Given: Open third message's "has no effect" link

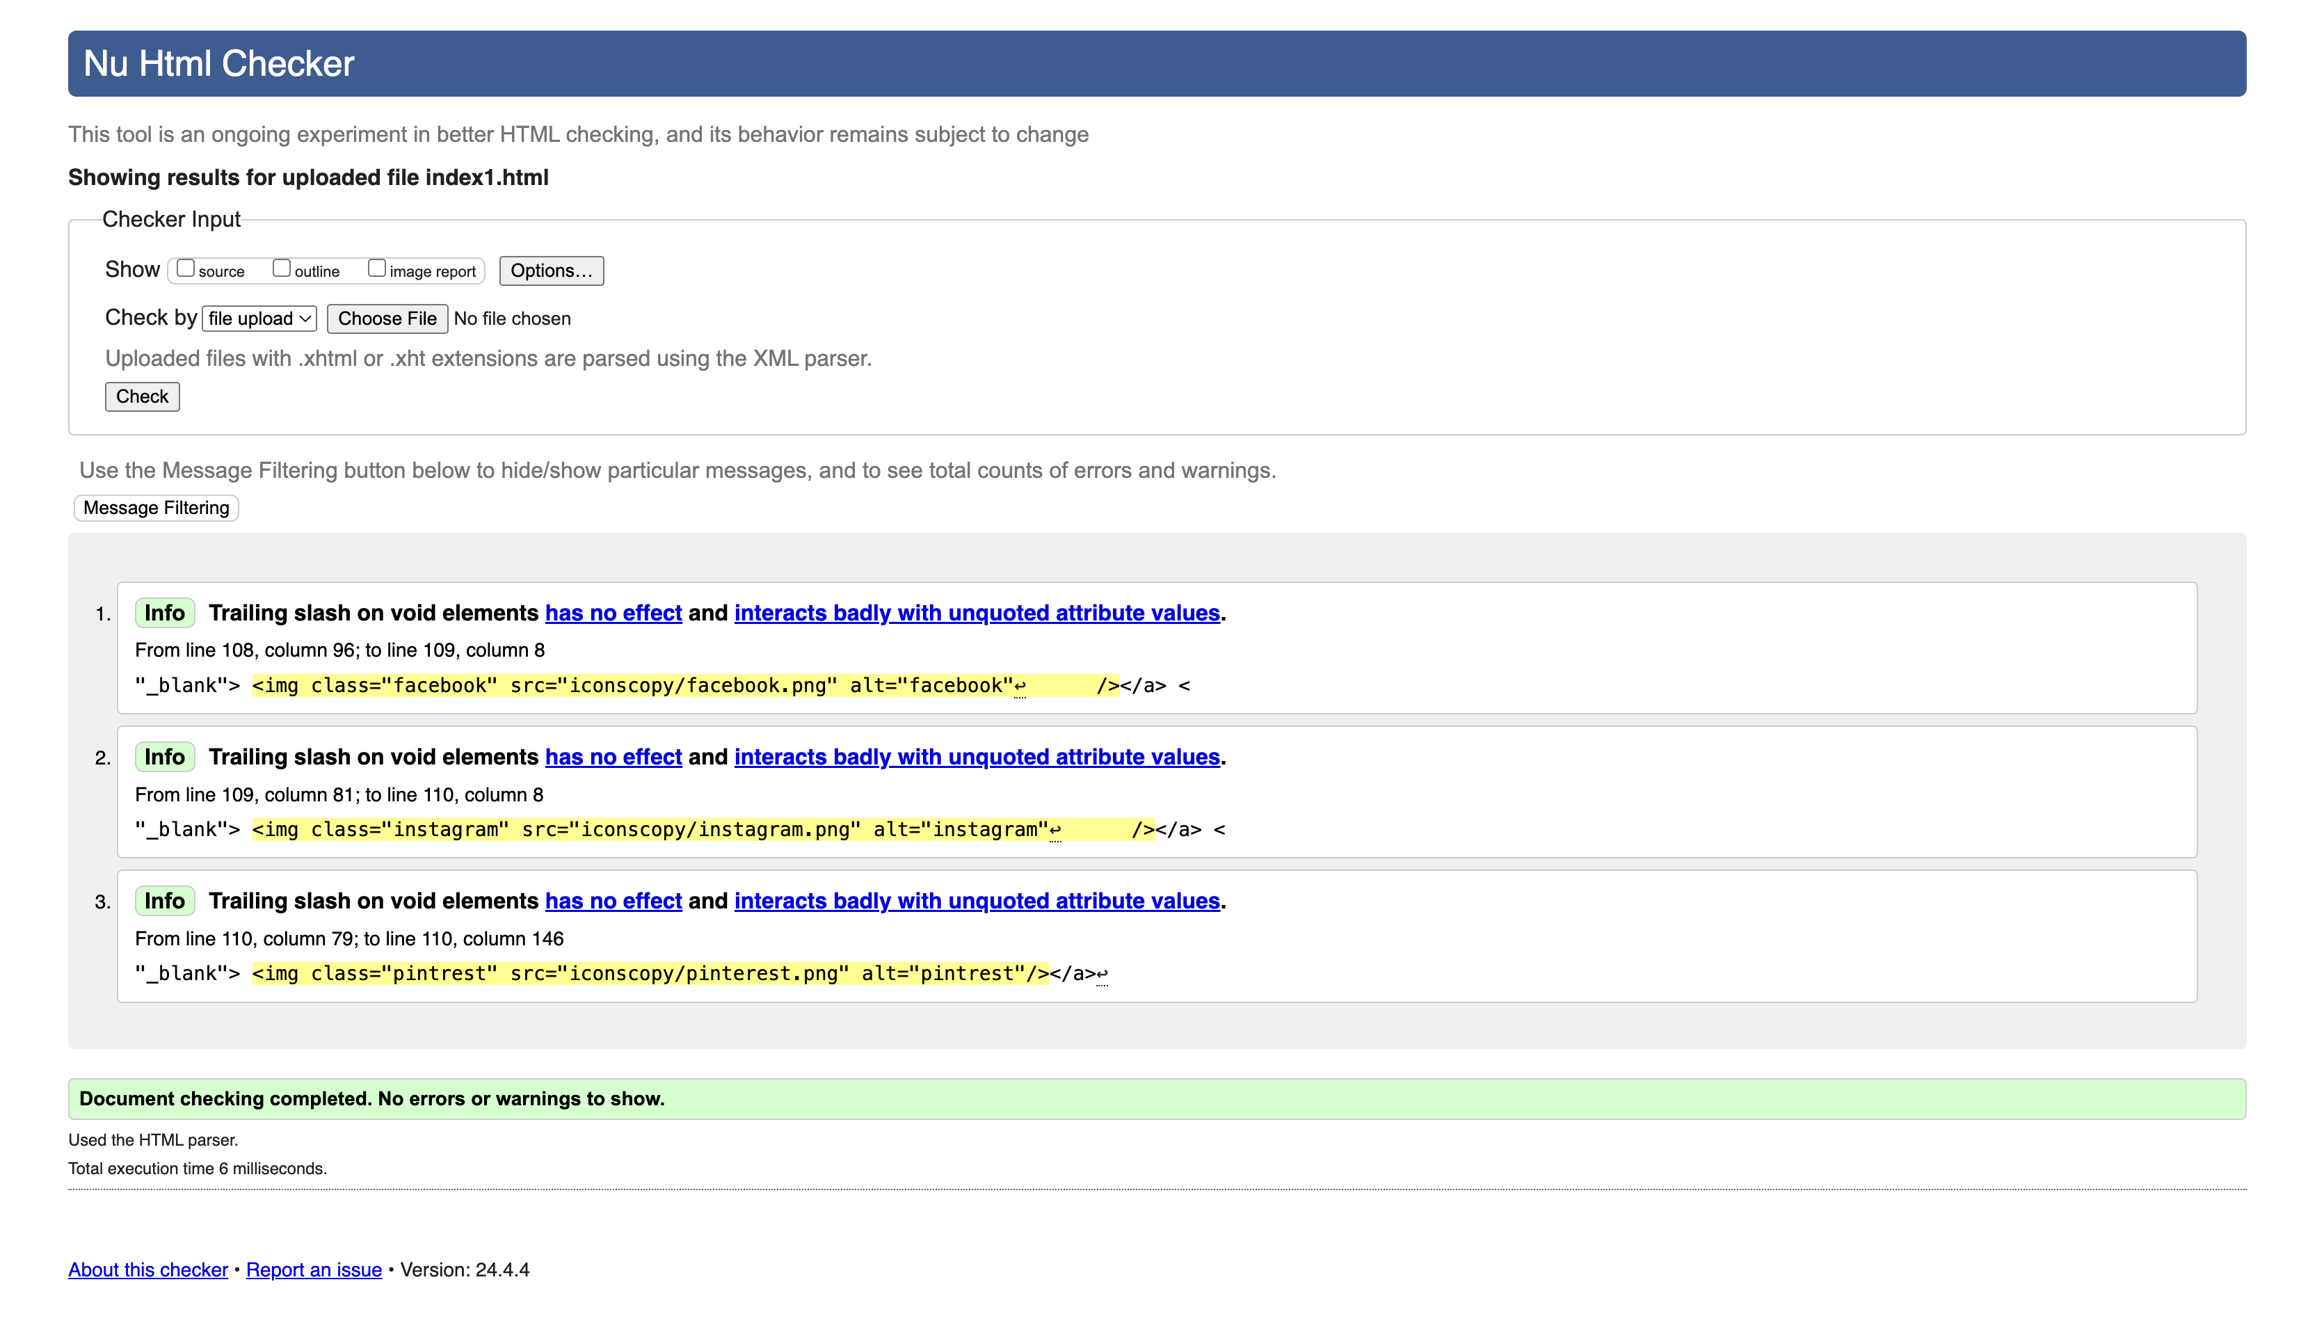Looking at the screenshot, I should (x=613, y=901).
